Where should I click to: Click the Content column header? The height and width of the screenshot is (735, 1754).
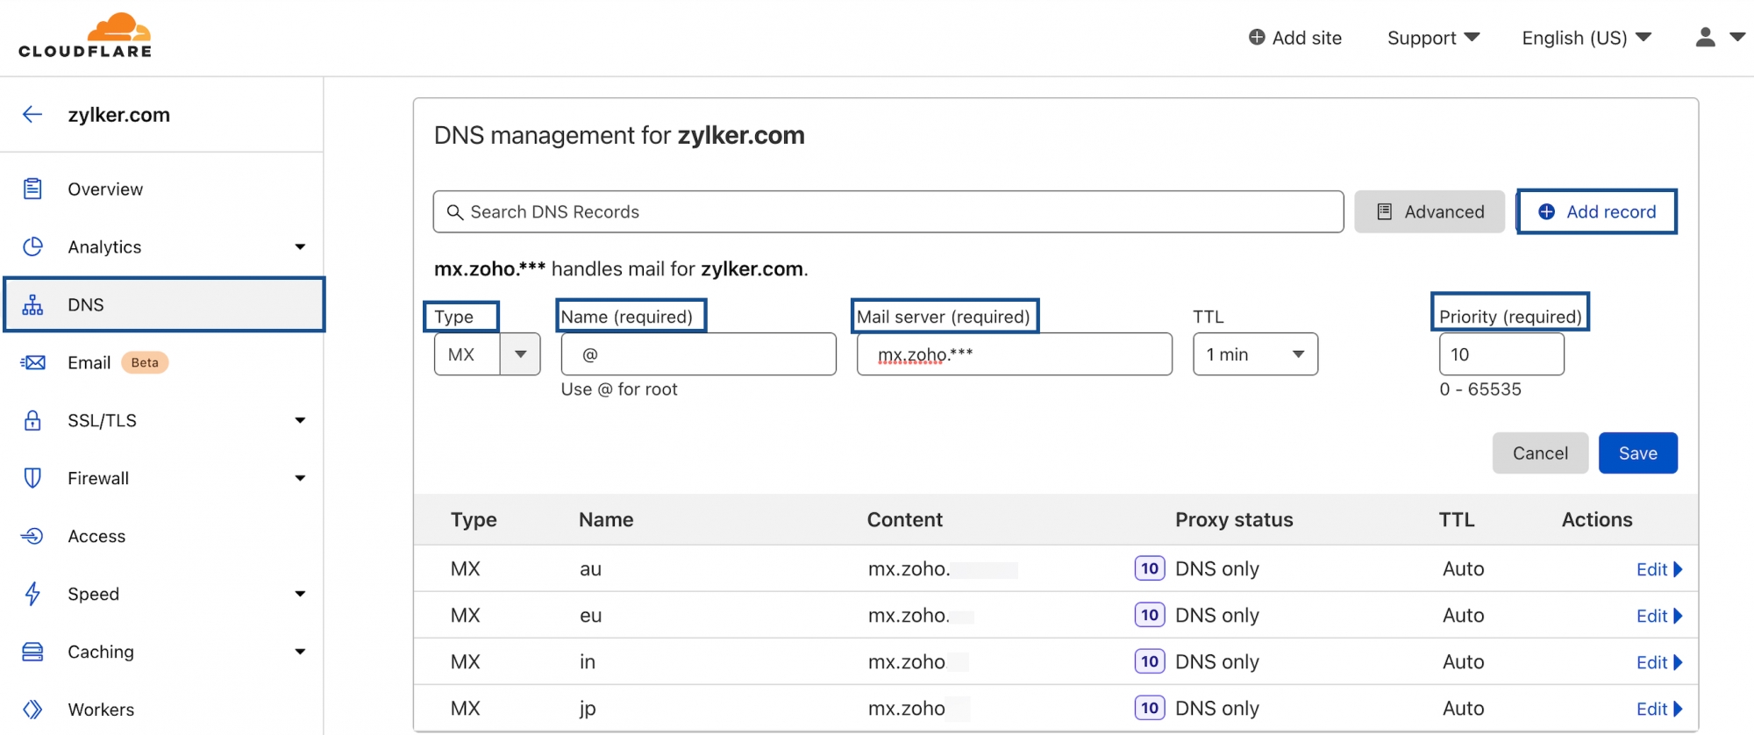click(x=905, y=519)
